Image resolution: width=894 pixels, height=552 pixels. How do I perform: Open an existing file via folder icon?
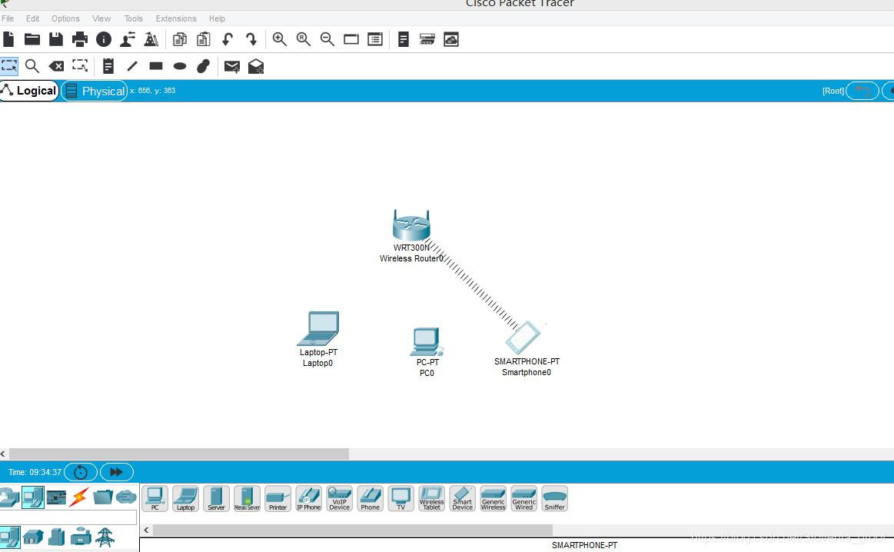tap(32, 39)
